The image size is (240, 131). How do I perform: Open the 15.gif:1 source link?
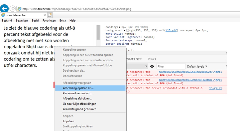pos(215,88)
